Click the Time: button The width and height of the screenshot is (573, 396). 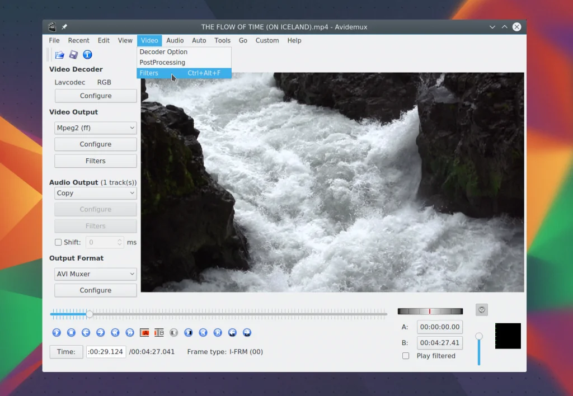pos(66,352)
